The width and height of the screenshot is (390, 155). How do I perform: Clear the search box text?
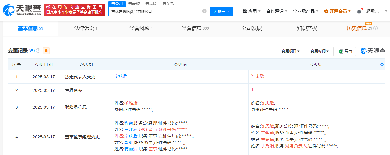coord(204,11)
